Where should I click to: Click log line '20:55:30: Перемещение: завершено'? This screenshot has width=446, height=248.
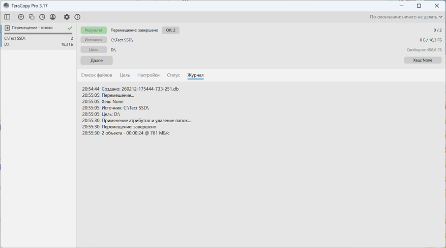pyautogui.click(x=119, y=127)
